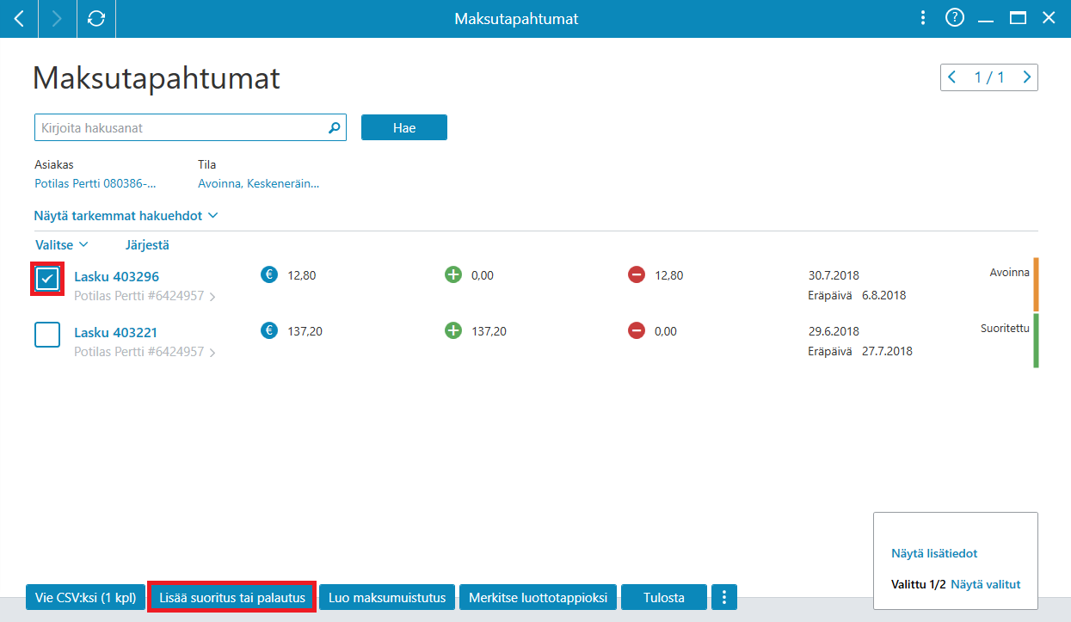1071x622 pixels.
Task: Click Näytä lisätiedot link
Action: [x=934, y=554]
